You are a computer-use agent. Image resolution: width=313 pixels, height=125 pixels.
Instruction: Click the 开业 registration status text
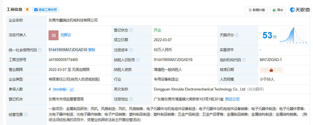pyautogui.click(x=157, y=30)
